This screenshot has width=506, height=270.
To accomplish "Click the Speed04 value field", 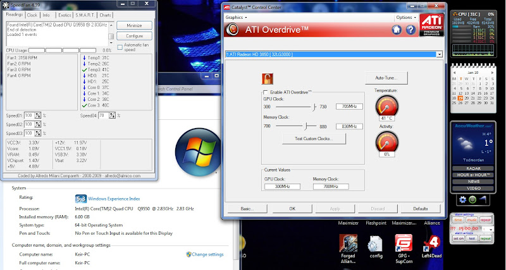I will (x=104, y=115).
